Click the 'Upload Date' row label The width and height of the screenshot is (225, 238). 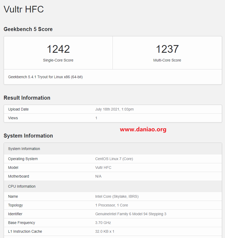pos(18,109)
